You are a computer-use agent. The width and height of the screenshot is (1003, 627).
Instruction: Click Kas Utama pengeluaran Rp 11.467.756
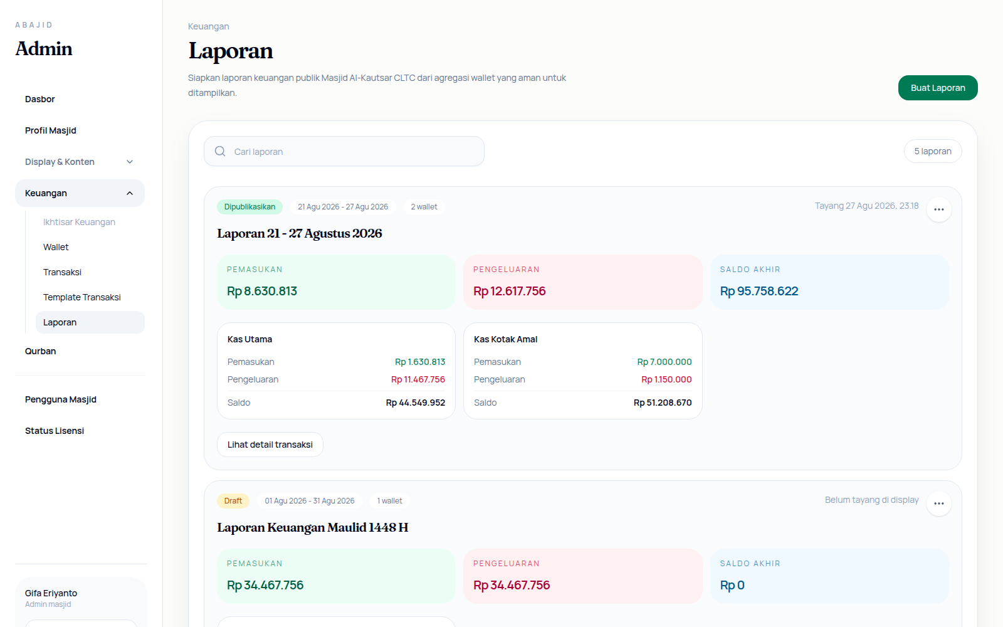[418, 379]
